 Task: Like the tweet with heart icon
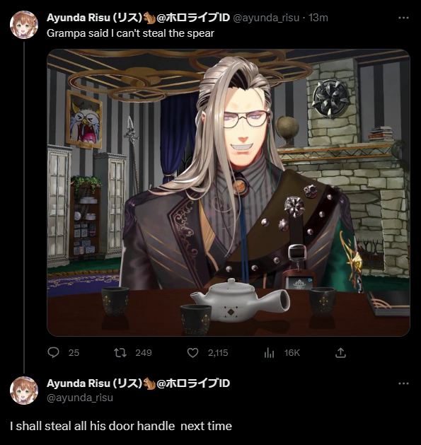click(x=192, y=353)
